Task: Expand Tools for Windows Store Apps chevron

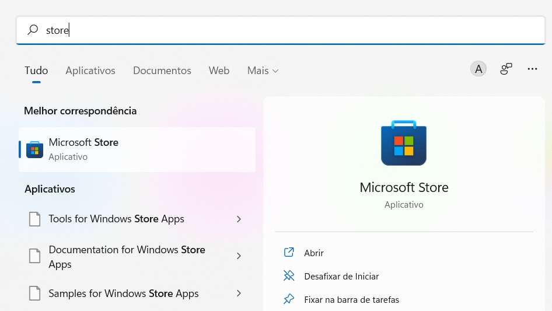Action: point(239,219)
